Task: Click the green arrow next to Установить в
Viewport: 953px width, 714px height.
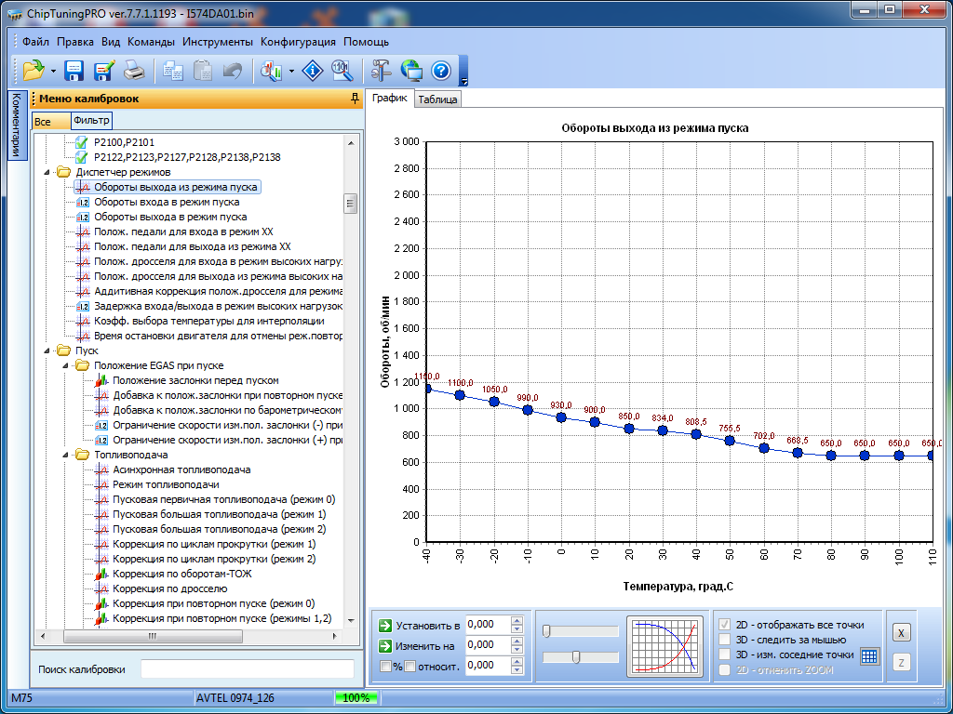Action: pos(385,625)
